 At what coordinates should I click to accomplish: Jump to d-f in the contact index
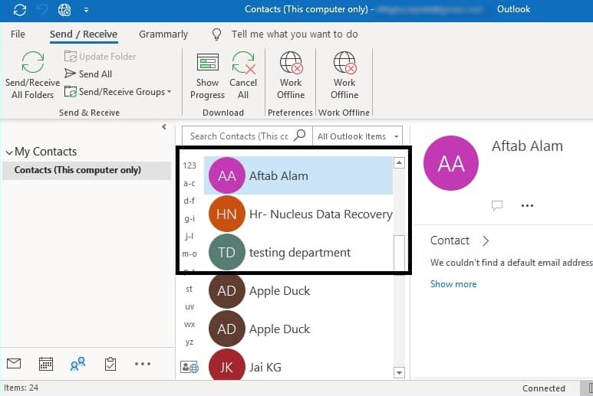tap(189, 201)
